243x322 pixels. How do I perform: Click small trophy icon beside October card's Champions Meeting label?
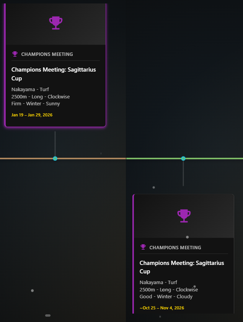(143, 247)
